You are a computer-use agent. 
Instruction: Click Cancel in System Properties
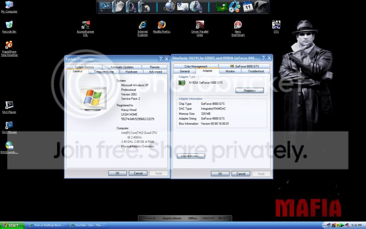138,173
